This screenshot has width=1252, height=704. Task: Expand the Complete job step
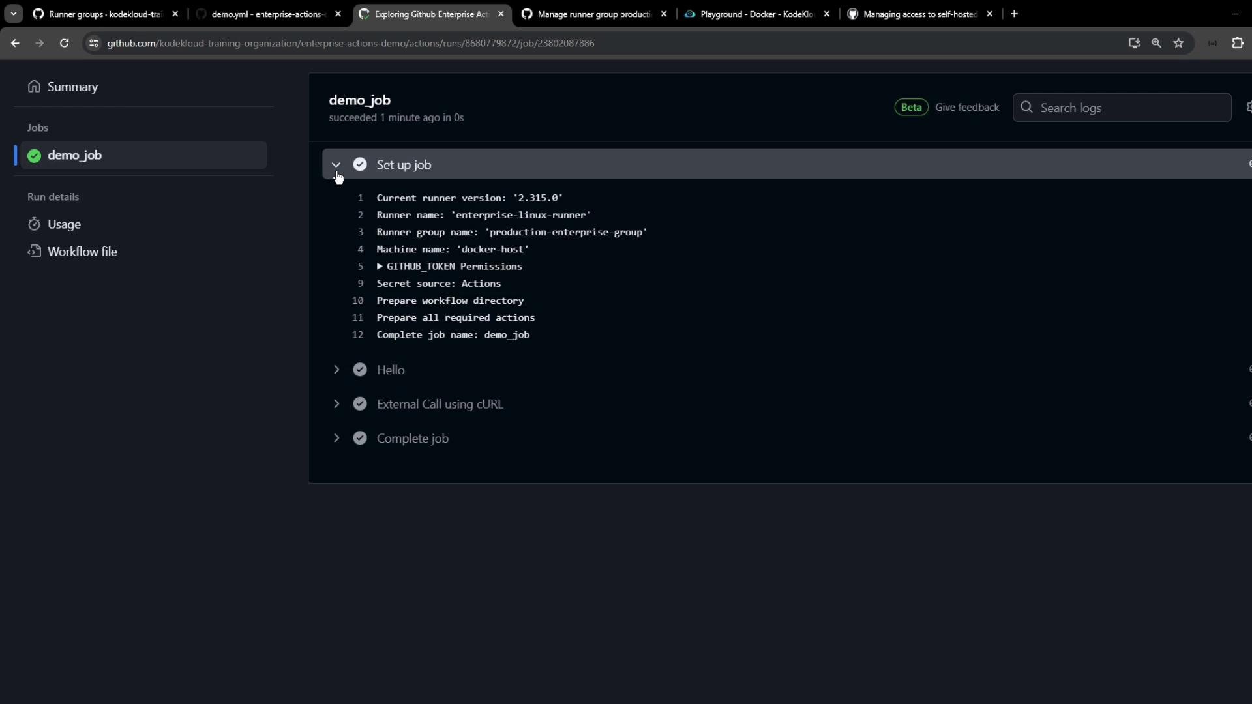click(x=336, y=438)
